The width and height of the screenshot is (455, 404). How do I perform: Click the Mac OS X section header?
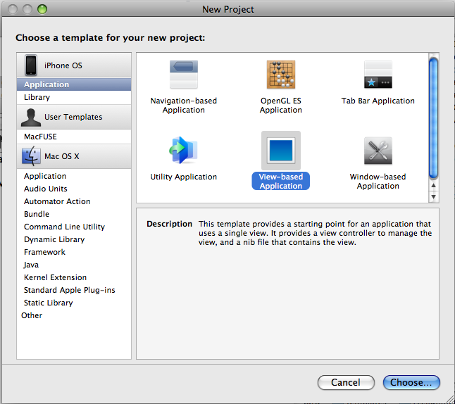click(74, 156)
